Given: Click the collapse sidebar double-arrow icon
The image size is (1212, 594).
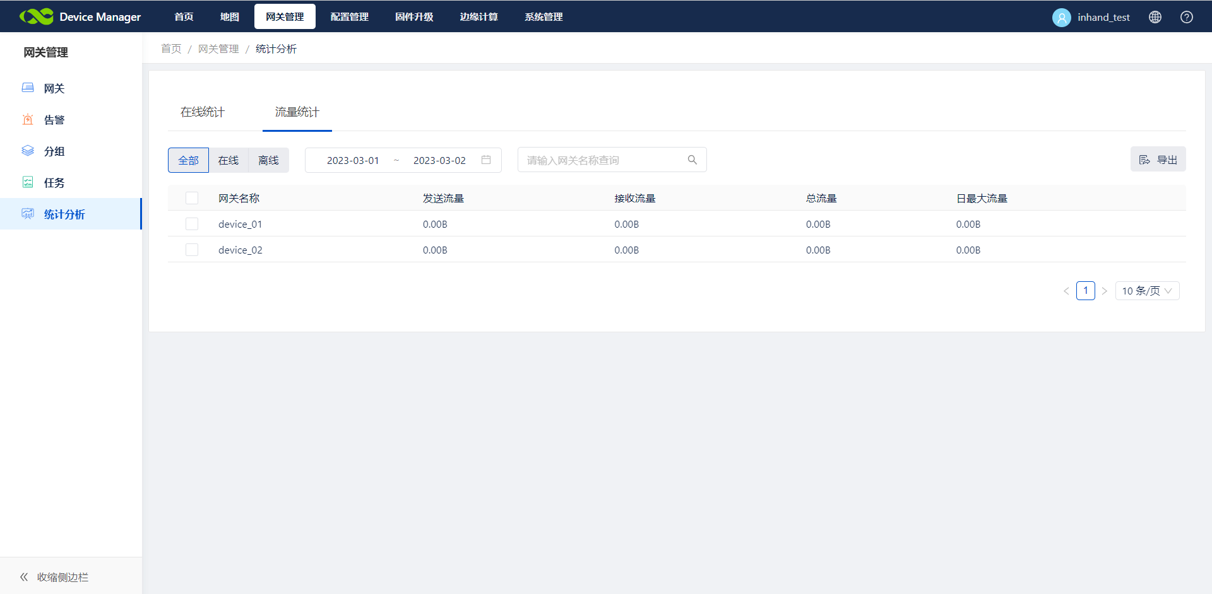Looking at the screenshot, I should [24, 576].
